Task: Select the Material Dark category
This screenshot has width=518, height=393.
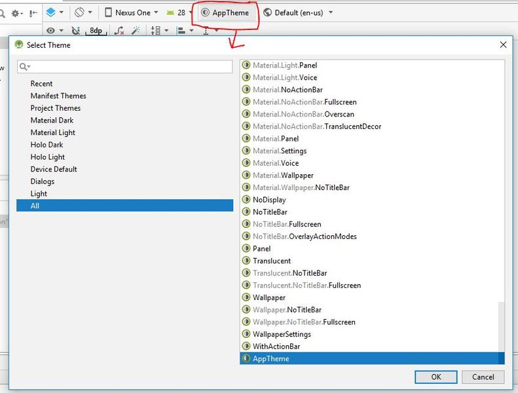Action: pyautogui.click(x=52, y=121)
